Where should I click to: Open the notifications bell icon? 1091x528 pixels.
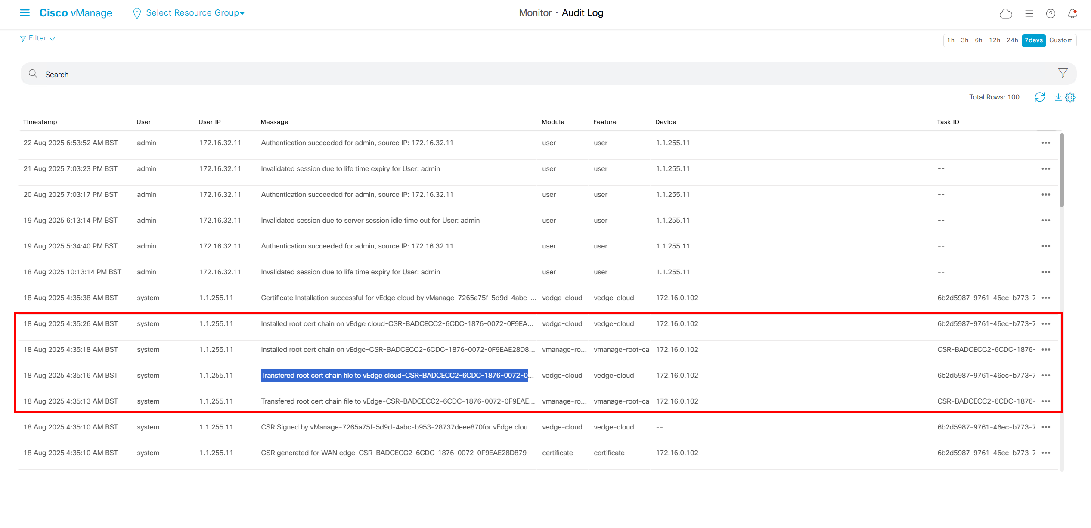click(x=1072, y=14)
